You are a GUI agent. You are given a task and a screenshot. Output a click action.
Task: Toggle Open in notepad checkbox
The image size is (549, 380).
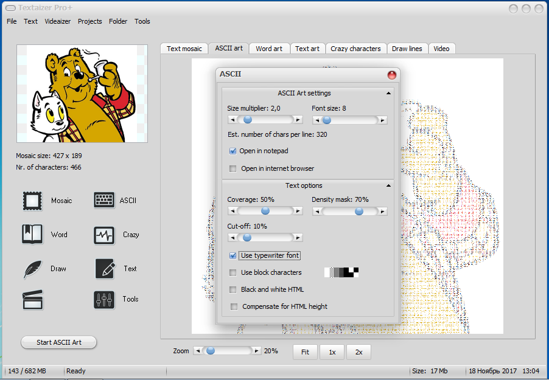tap(233, 151)
